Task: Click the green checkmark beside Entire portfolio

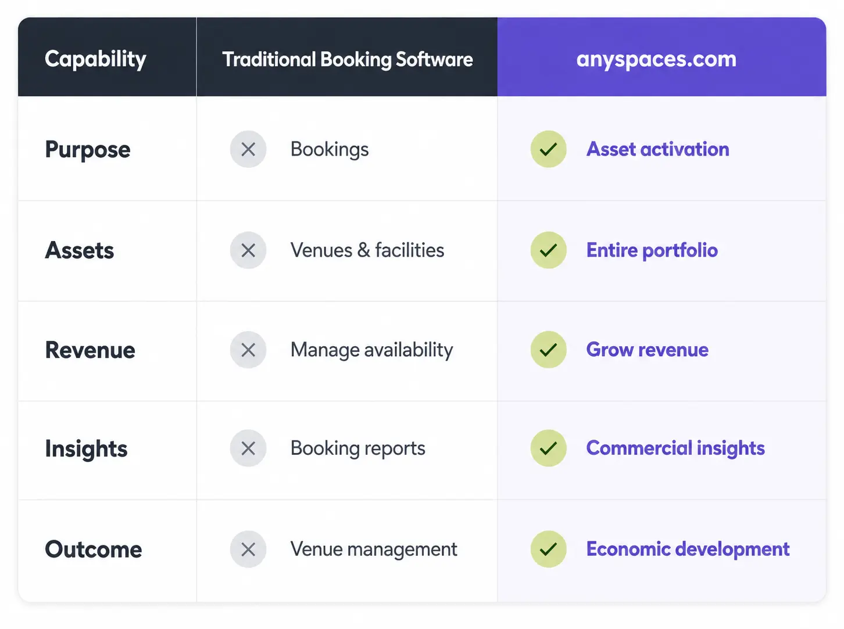Action: [x=548, y=250]
